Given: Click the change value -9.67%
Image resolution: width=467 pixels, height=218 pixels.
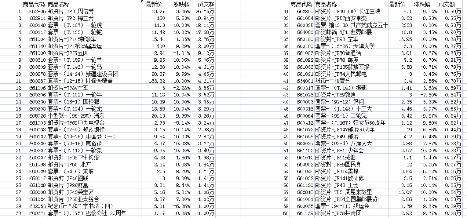Looking at the screenshot, I should pos(429,115).
